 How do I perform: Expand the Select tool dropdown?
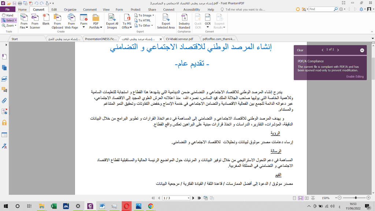pyautogui.click(x=16, y=21)
